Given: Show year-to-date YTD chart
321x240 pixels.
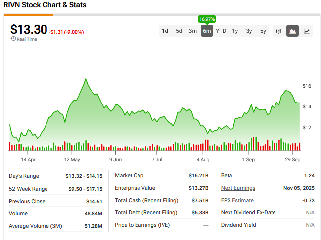Looking at the screenshot, I should tap(221, 31).
